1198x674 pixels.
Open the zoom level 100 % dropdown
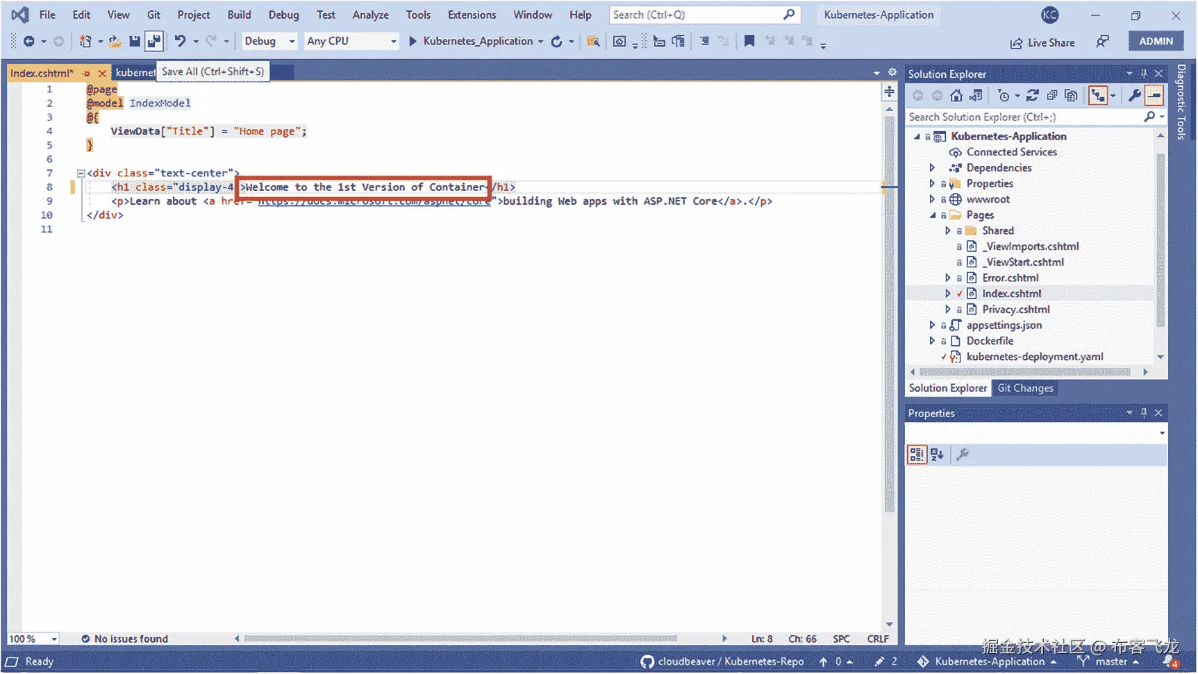33,639
